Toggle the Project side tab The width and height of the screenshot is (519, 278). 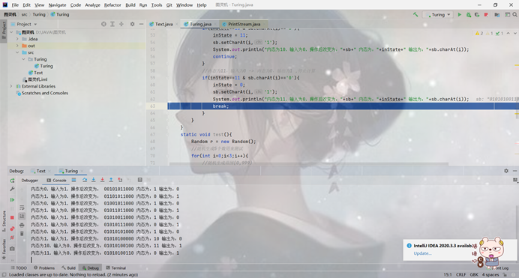(4, 30)
